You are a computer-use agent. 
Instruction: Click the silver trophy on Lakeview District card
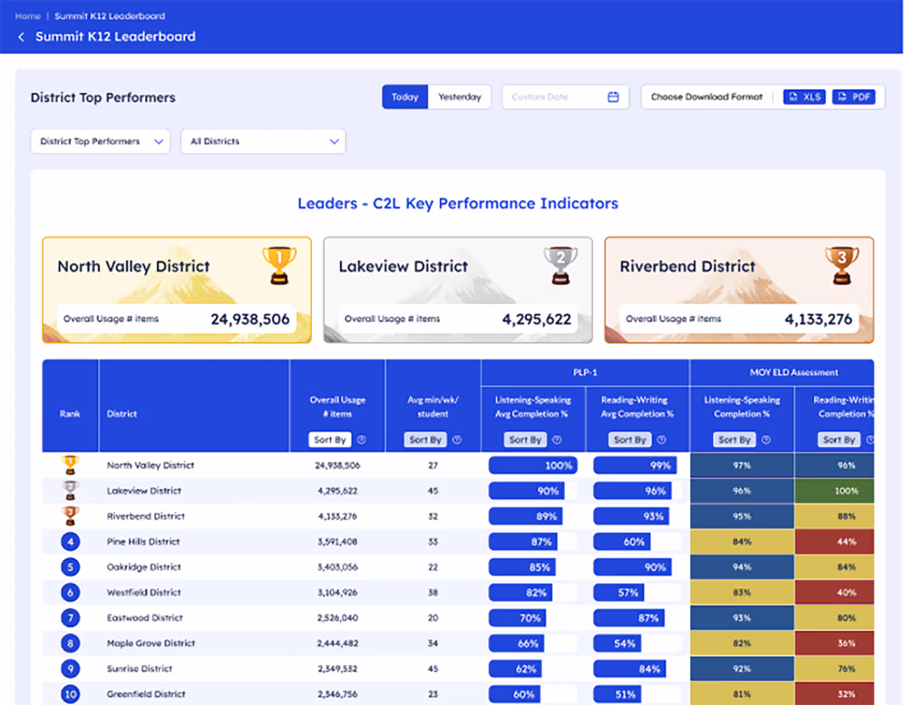tap(560, 265)
